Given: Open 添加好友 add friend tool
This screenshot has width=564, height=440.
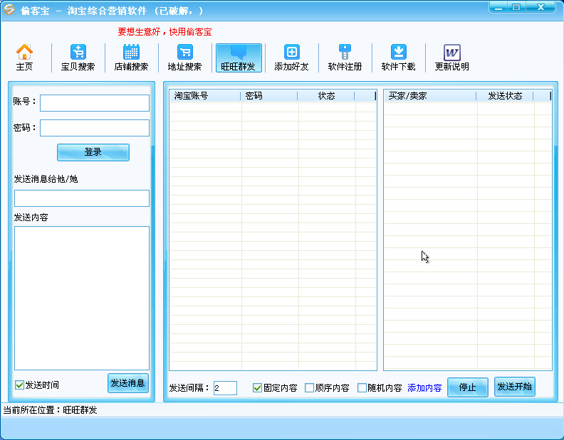Looking at the screenshot, I should click(291, 58).
